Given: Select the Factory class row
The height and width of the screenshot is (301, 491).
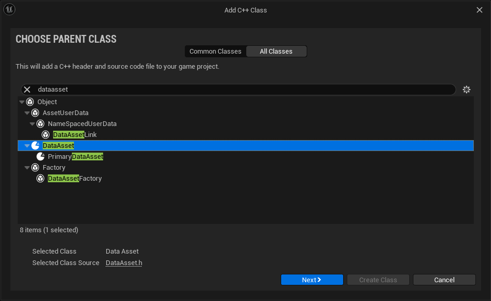Looking at the screenshot, I should click(246, 168).
